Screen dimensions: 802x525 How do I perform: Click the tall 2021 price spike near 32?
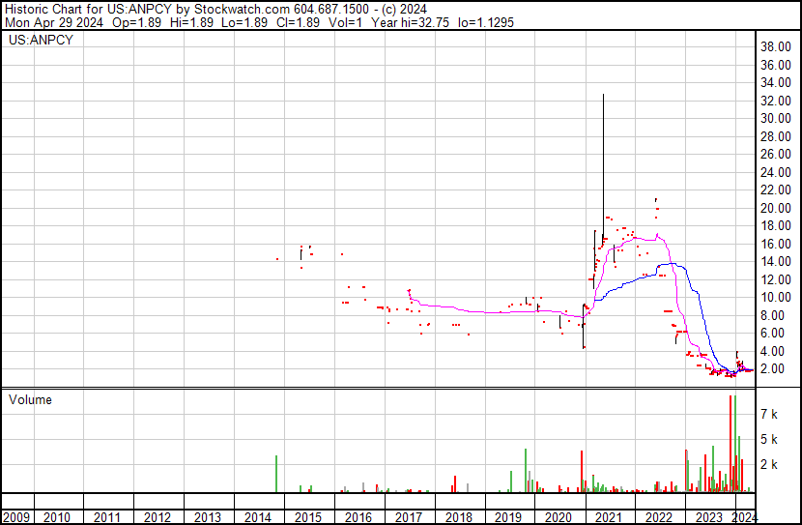point(604,163)
